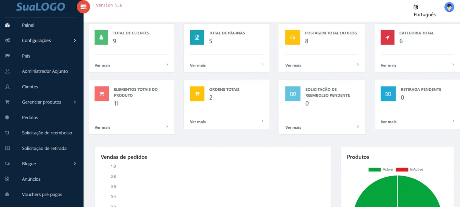Image resolution: width=460 pixels, height=207 pixels.
Task: Click the red Categoria Total arrow icon
Action: [x=387, y=38]
